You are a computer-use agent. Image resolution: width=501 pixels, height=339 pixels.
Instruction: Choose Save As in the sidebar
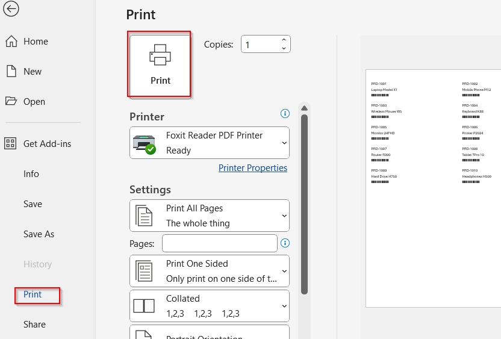[x=39, y=234]
